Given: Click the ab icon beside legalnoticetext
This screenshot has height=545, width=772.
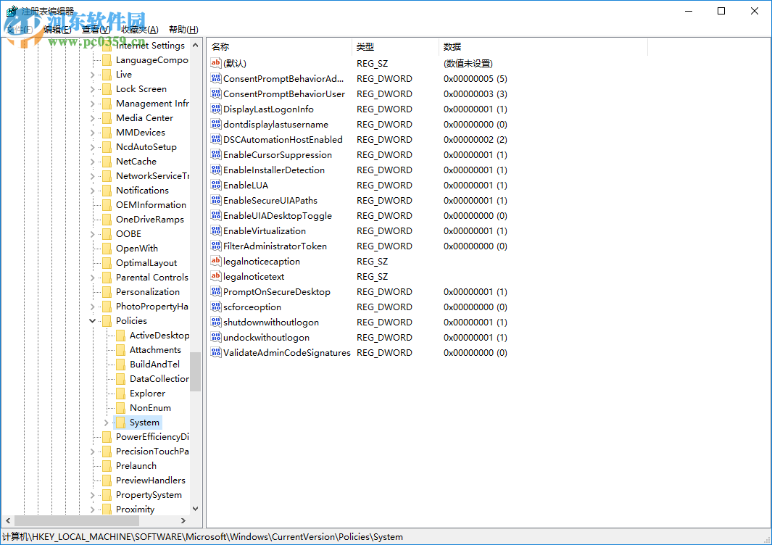Looking at the screenshot, I should pyautogui.click(x=216, y=276).
